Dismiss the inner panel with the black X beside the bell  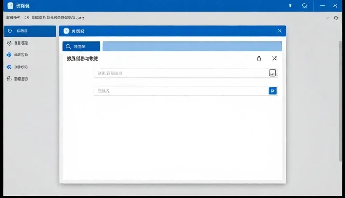(x=274, y=59)
